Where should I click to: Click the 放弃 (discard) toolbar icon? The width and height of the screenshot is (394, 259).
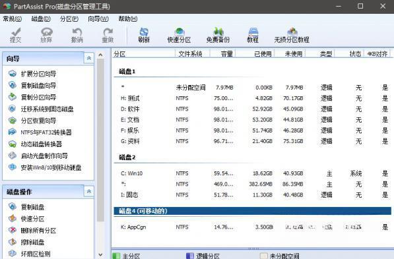click(x=46, y=35)
